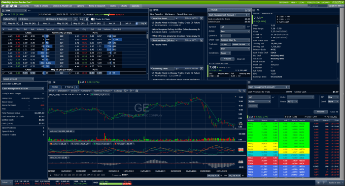This screenshot has height=186, width=345.
Task: Open the Quotes & Watch List menu
Action: (62, 6)
